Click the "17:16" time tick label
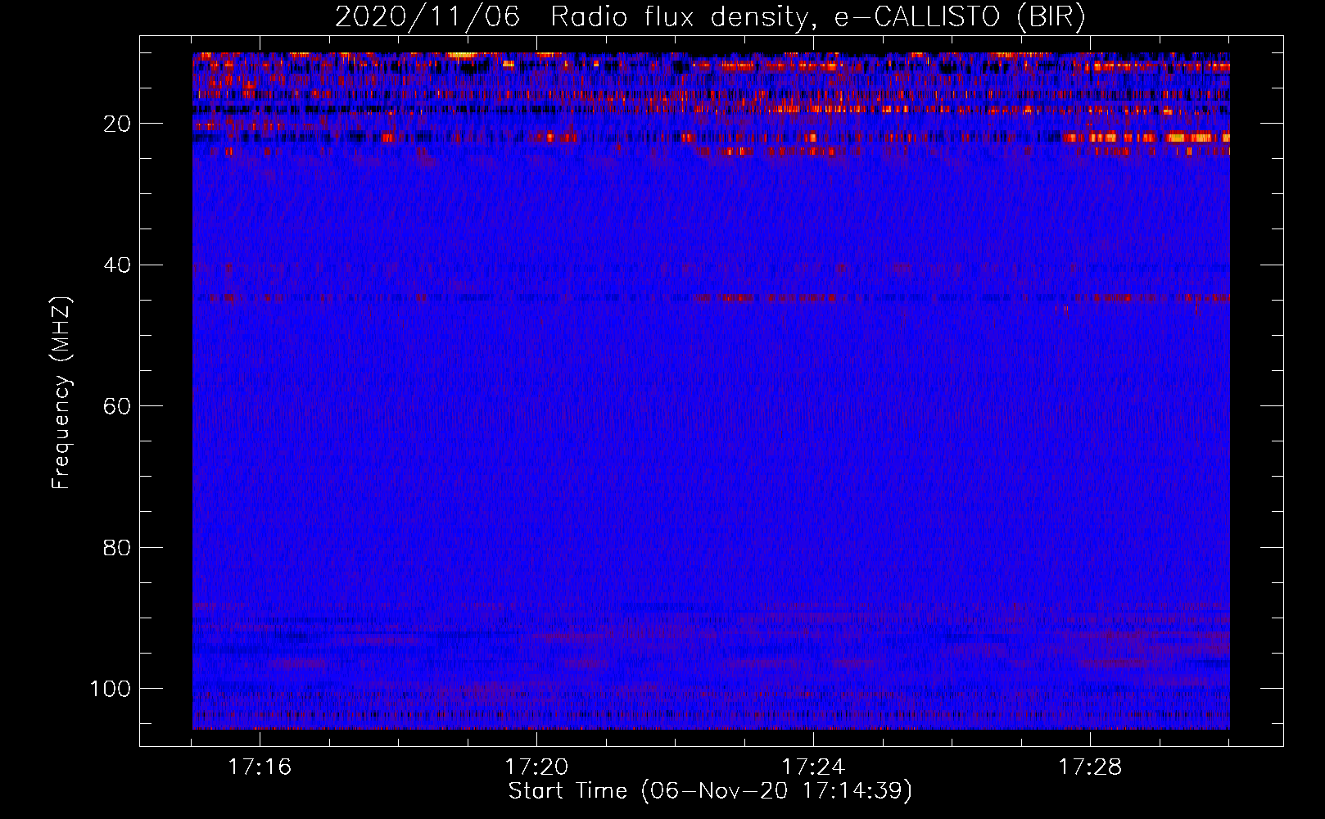 [260, 767]
